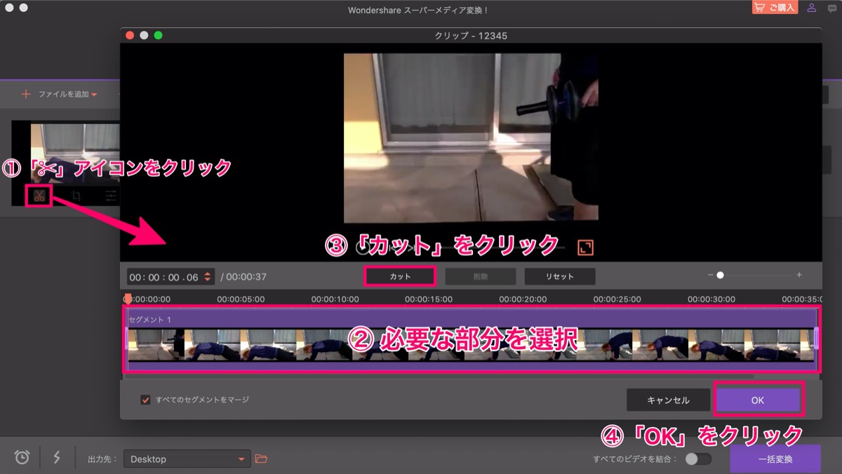Open the crop tool under the thumbnail
Screen dimensions: 842x474
[76, 196]
